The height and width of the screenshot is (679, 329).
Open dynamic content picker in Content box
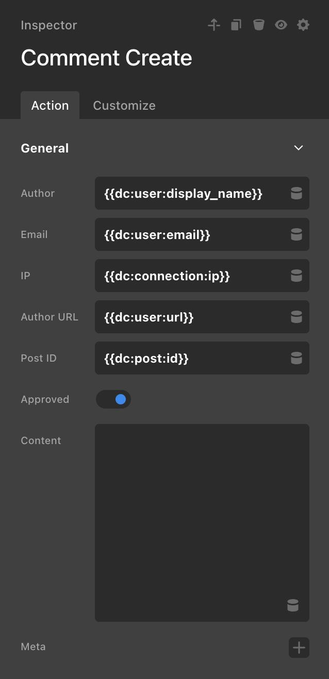pos(292,605)
